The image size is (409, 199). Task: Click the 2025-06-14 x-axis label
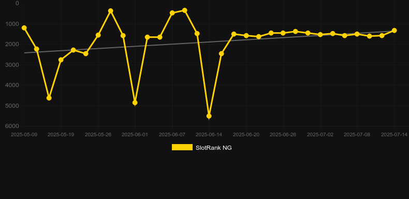209,135
